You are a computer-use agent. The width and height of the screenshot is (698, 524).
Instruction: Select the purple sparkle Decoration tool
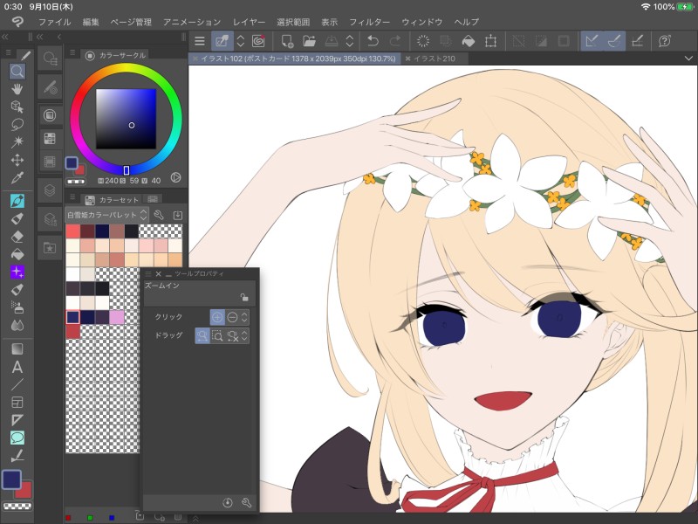pos(17,272)
